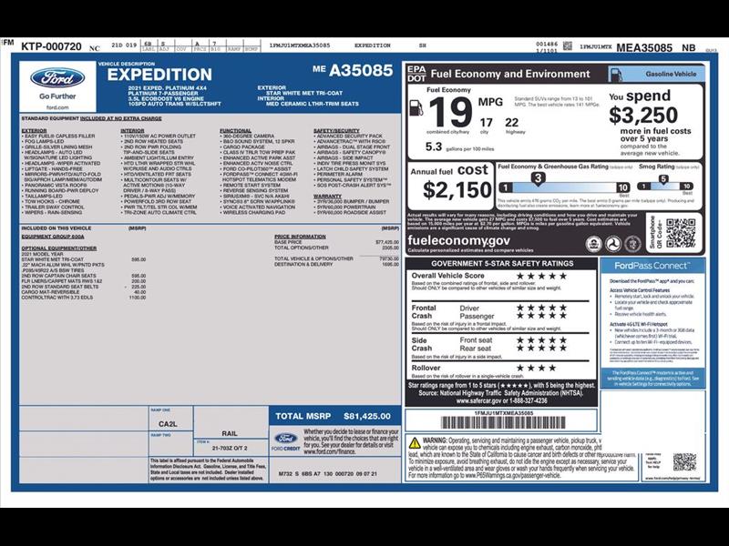This screenshot has height=546, width=729.
Task: Select the GOVERNMENT 5-STAR SAFETY RATINGS header
Action: 503,262
